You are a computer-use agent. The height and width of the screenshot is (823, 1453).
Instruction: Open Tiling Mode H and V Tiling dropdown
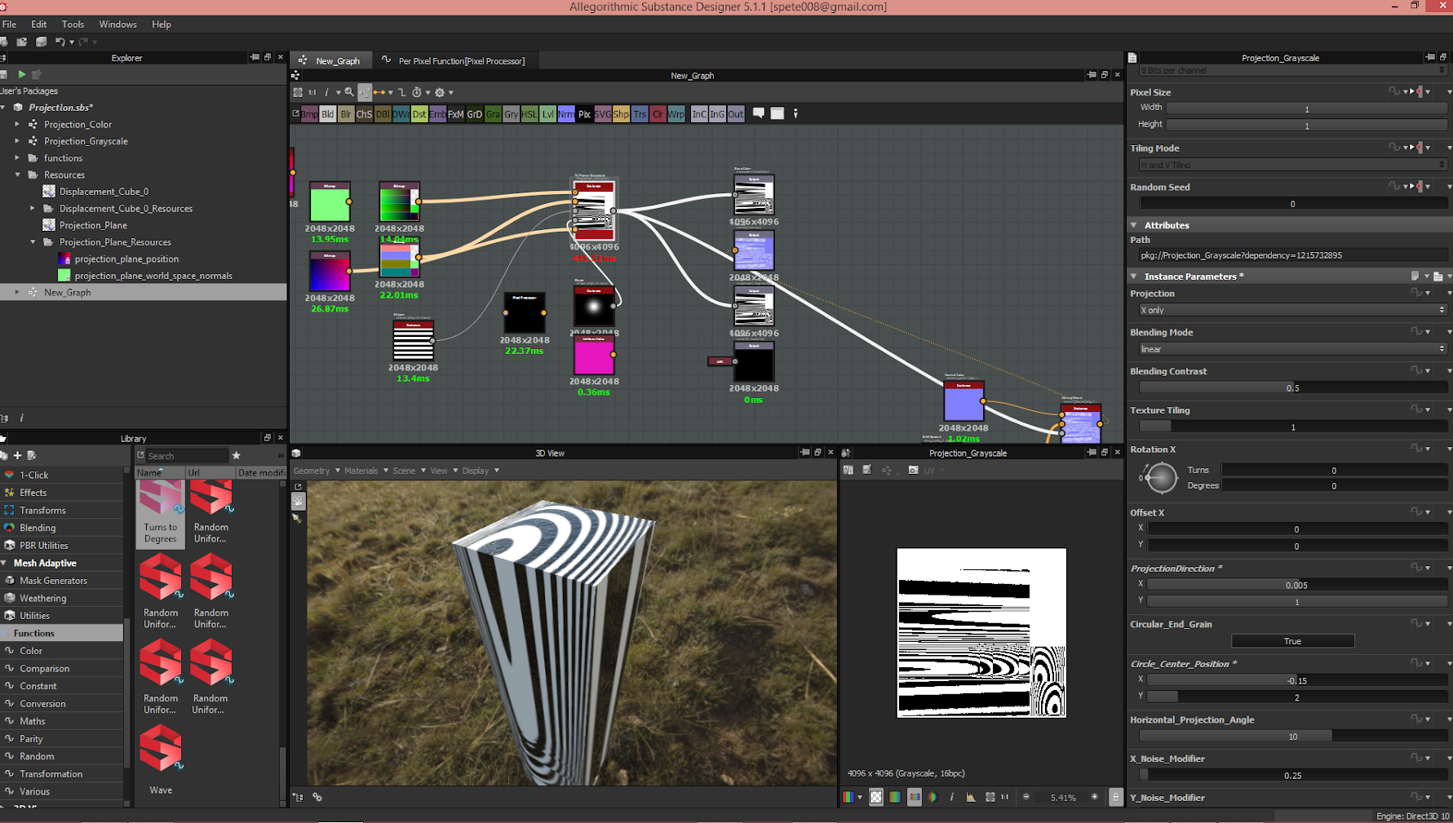(x=1292, y=165)
